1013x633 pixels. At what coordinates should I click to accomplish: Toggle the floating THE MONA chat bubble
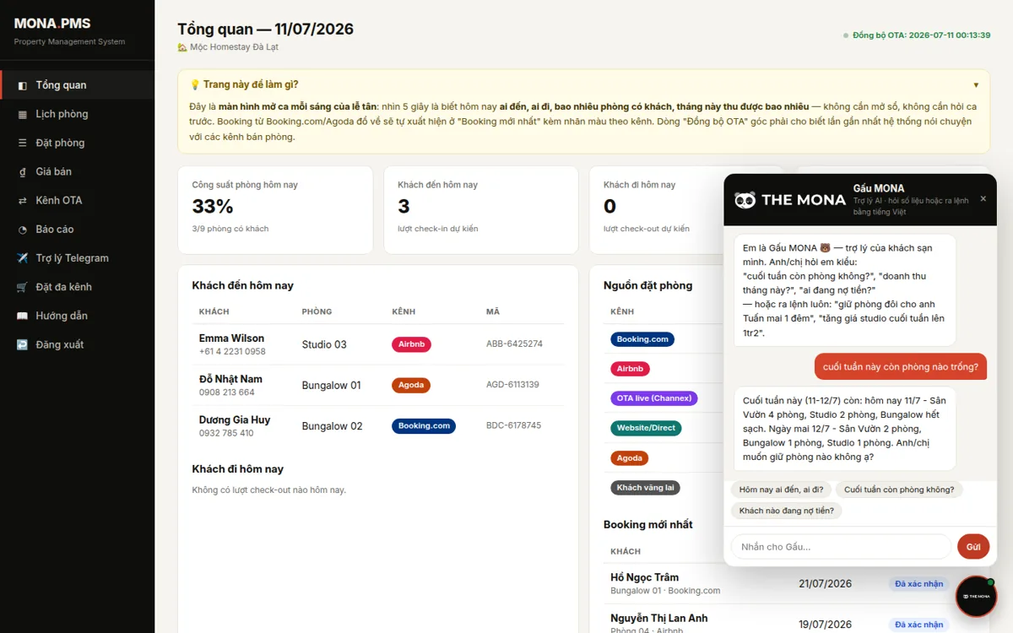coord(976,596)
